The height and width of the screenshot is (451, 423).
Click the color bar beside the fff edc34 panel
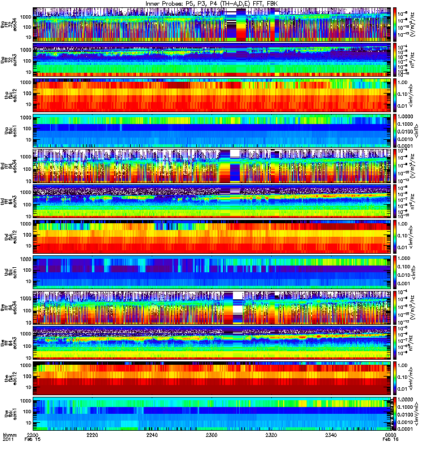(395, 307)
